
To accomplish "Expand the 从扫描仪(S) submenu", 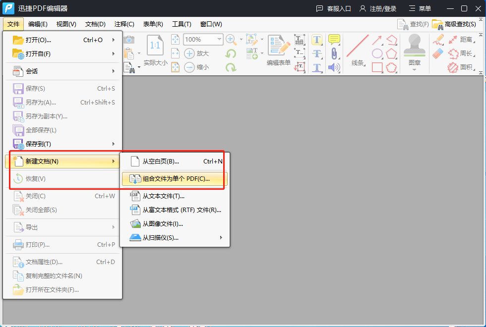I will (175, 237).
